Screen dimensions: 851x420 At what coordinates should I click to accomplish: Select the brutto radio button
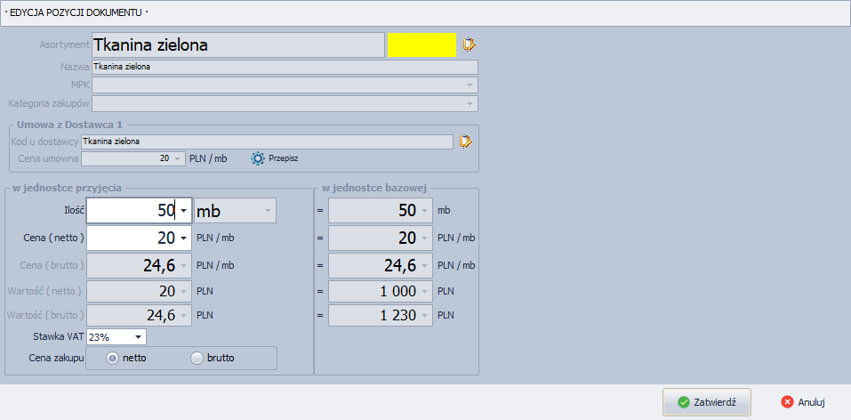197,358
